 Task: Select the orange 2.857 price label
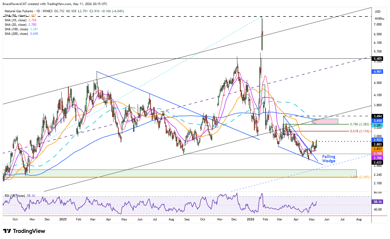[378, 149]
